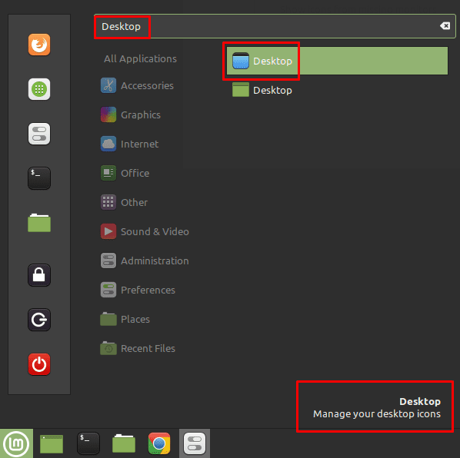Launch Terminal from the favorites sidebar

tap(39, 178)
